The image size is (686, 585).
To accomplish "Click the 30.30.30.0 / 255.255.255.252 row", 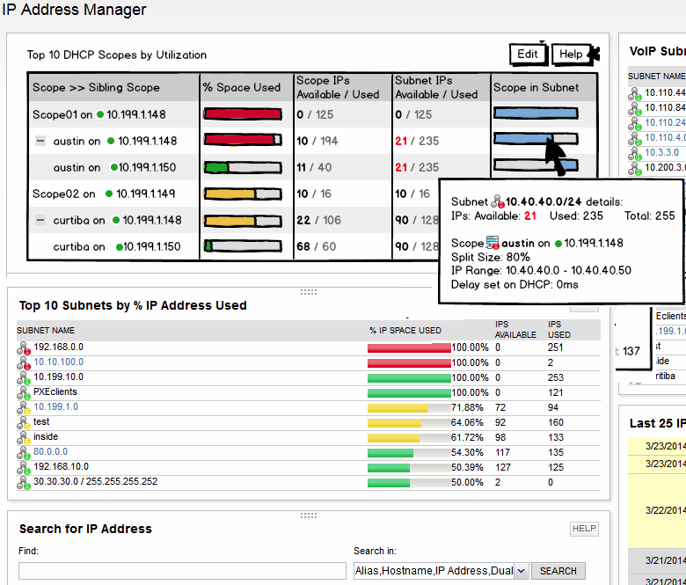I will coord(309,483).
